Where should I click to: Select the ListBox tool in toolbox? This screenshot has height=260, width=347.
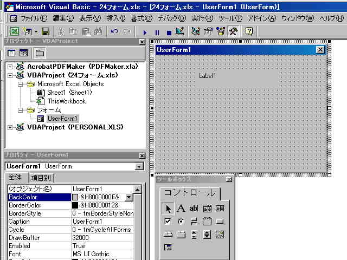pyautogui.click(x=220, y=208)
